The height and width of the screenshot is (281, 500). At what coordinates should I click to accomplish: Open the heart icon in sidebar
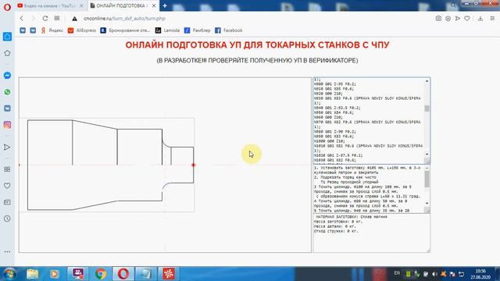click(7, 186)
